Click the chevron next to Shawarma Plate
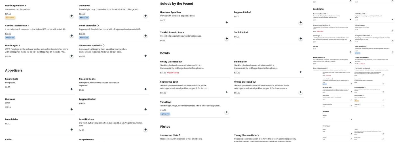 click(x=180, y=135)
